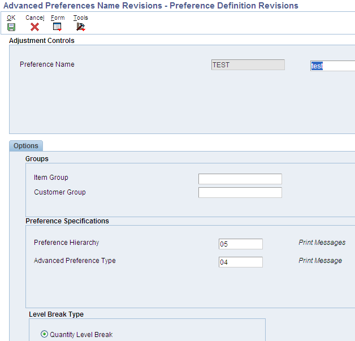Click the greyed Preference Name TEST field
The image size is (355, 341).
click(x=248, y=65)
